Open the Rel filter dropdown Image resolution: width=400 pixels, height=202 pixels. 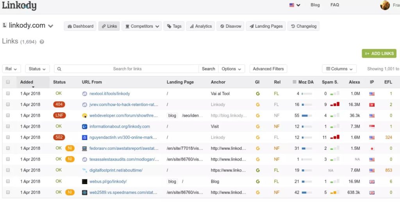pyautogui.click(x=11, y=69)
